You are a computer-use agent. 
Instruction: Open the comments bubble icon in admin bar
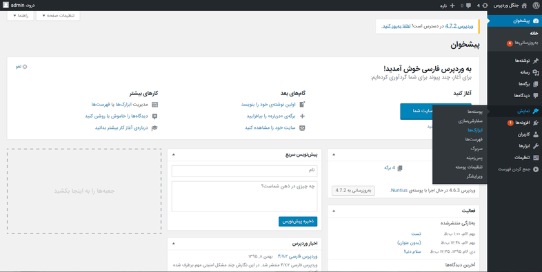468,6
